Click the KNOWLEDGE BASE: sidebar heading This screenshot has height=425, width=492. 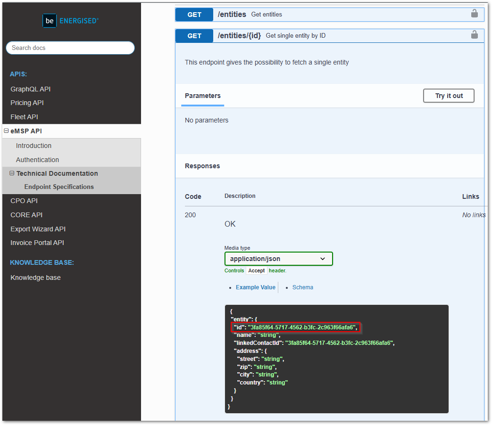[42, 262]
